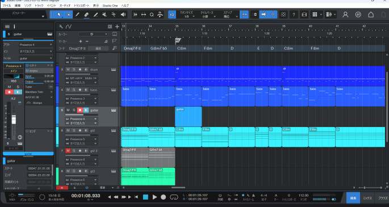Open instrument keyboard icon for bass track
This screenshot has height=207, width=389.
click(x=114, y=90)
